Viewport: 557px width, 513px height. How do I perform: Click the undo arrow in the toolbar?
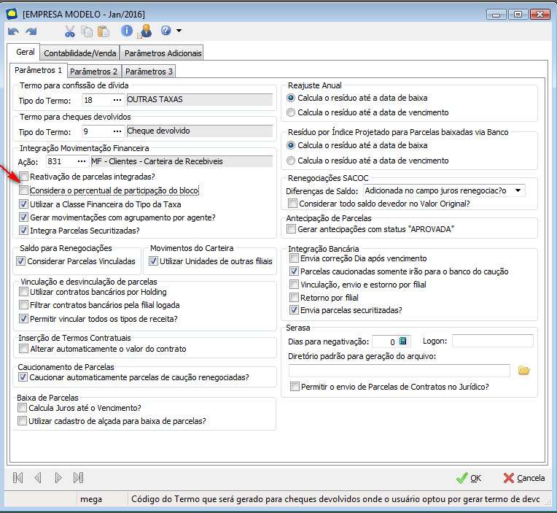13,31
